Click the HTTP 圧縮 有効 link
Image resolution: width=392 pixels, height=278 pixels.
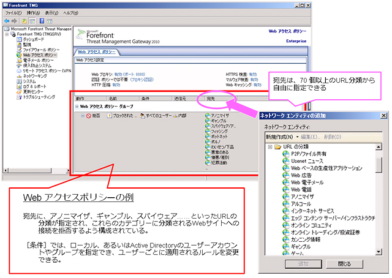(116, 85)
